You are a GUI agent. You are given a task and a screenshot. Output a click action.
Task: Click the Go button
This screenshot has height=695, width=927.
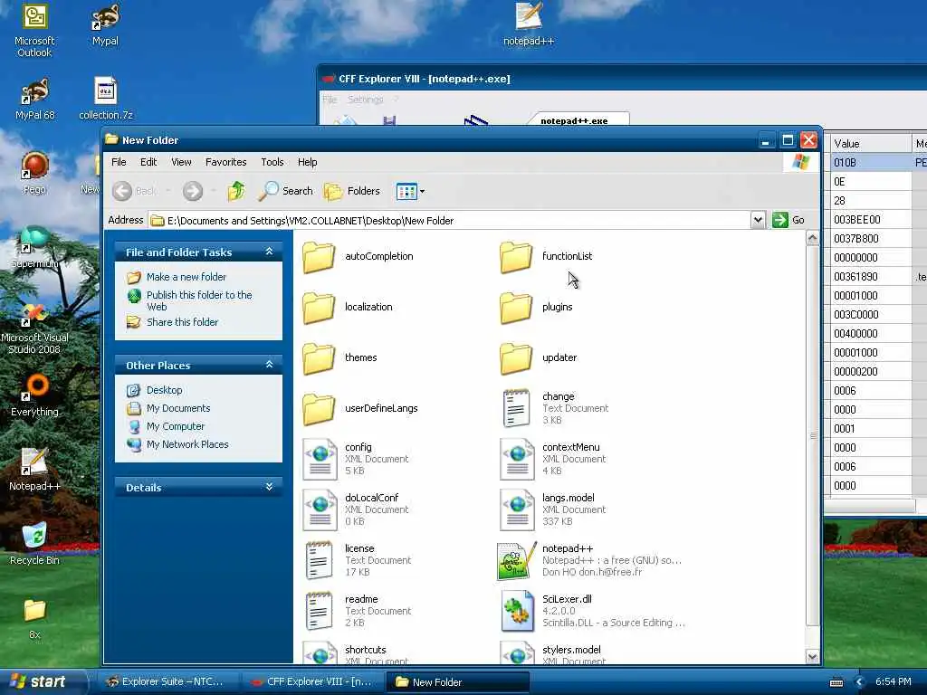pos(788,221)
